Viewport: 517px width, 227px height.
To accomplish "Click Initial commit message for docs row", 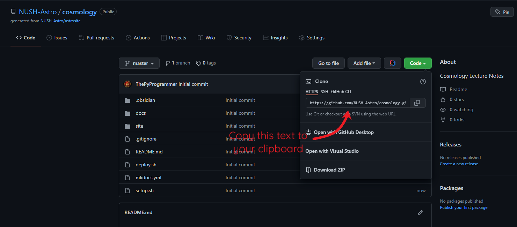I will point(240,113).
